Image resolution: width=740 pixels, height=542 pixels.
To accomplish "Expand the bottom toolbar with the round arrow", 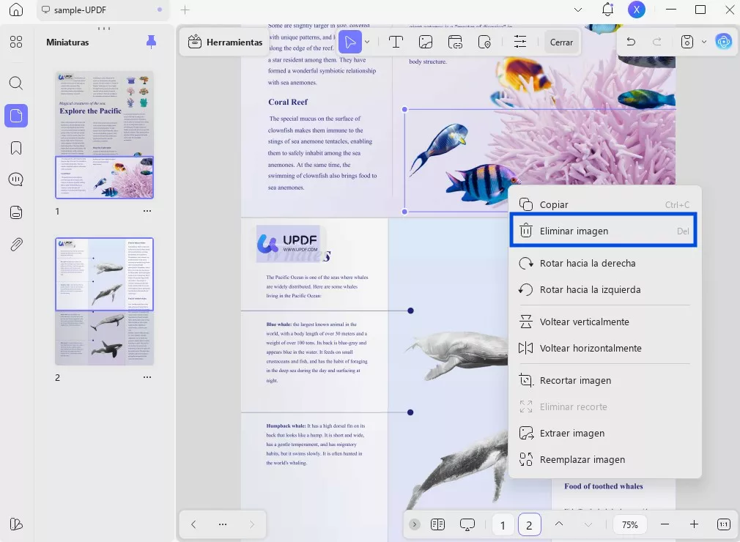I will (x=415, y=524).
